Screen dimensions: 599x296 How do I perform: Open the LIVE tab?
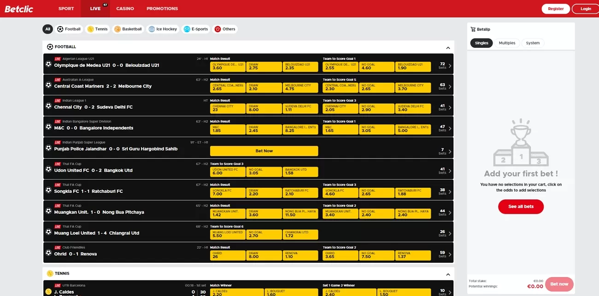(95, 9)
